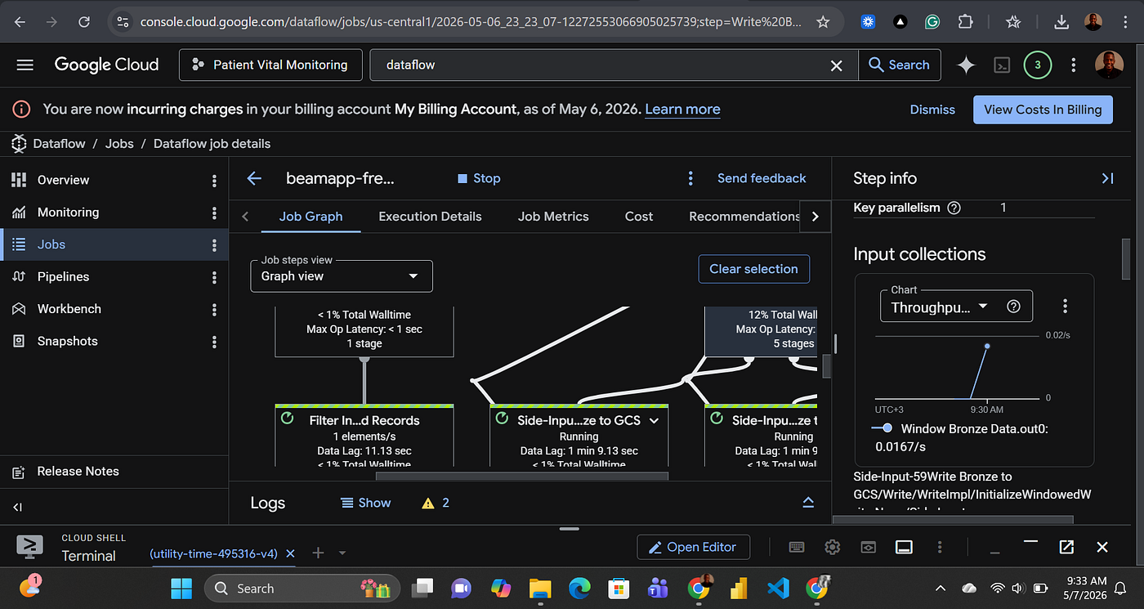Open Cloud Shell in new window
Viewport: 1144px width, 609px height.
point(1066,547)
